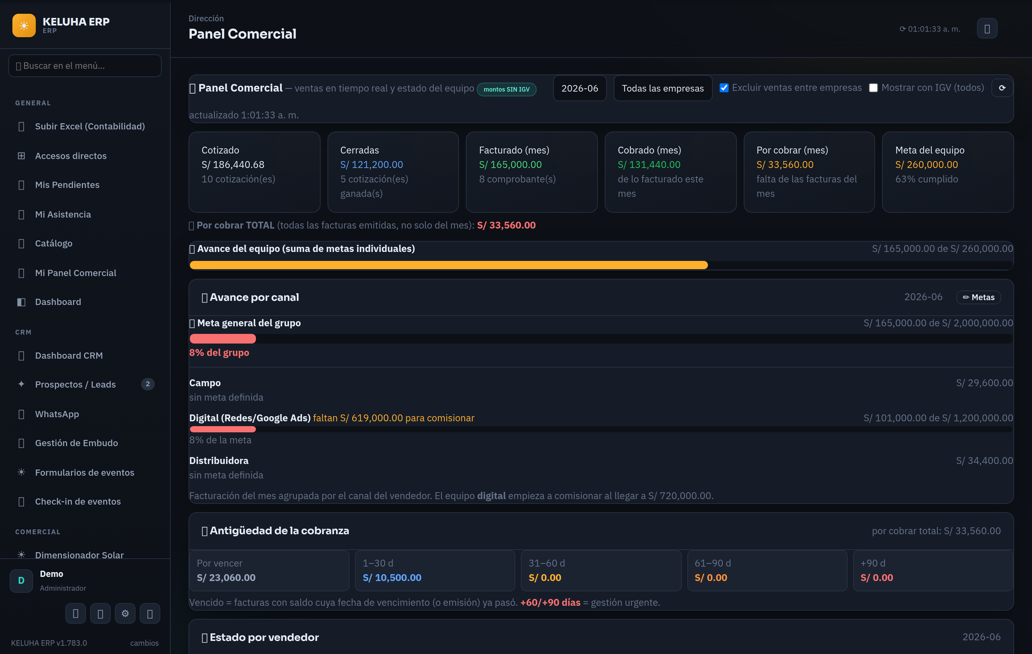Click the Prospectos / Leads badge showing 2
This screenshot has width=1032, height=654.
[x=148, y=384]
